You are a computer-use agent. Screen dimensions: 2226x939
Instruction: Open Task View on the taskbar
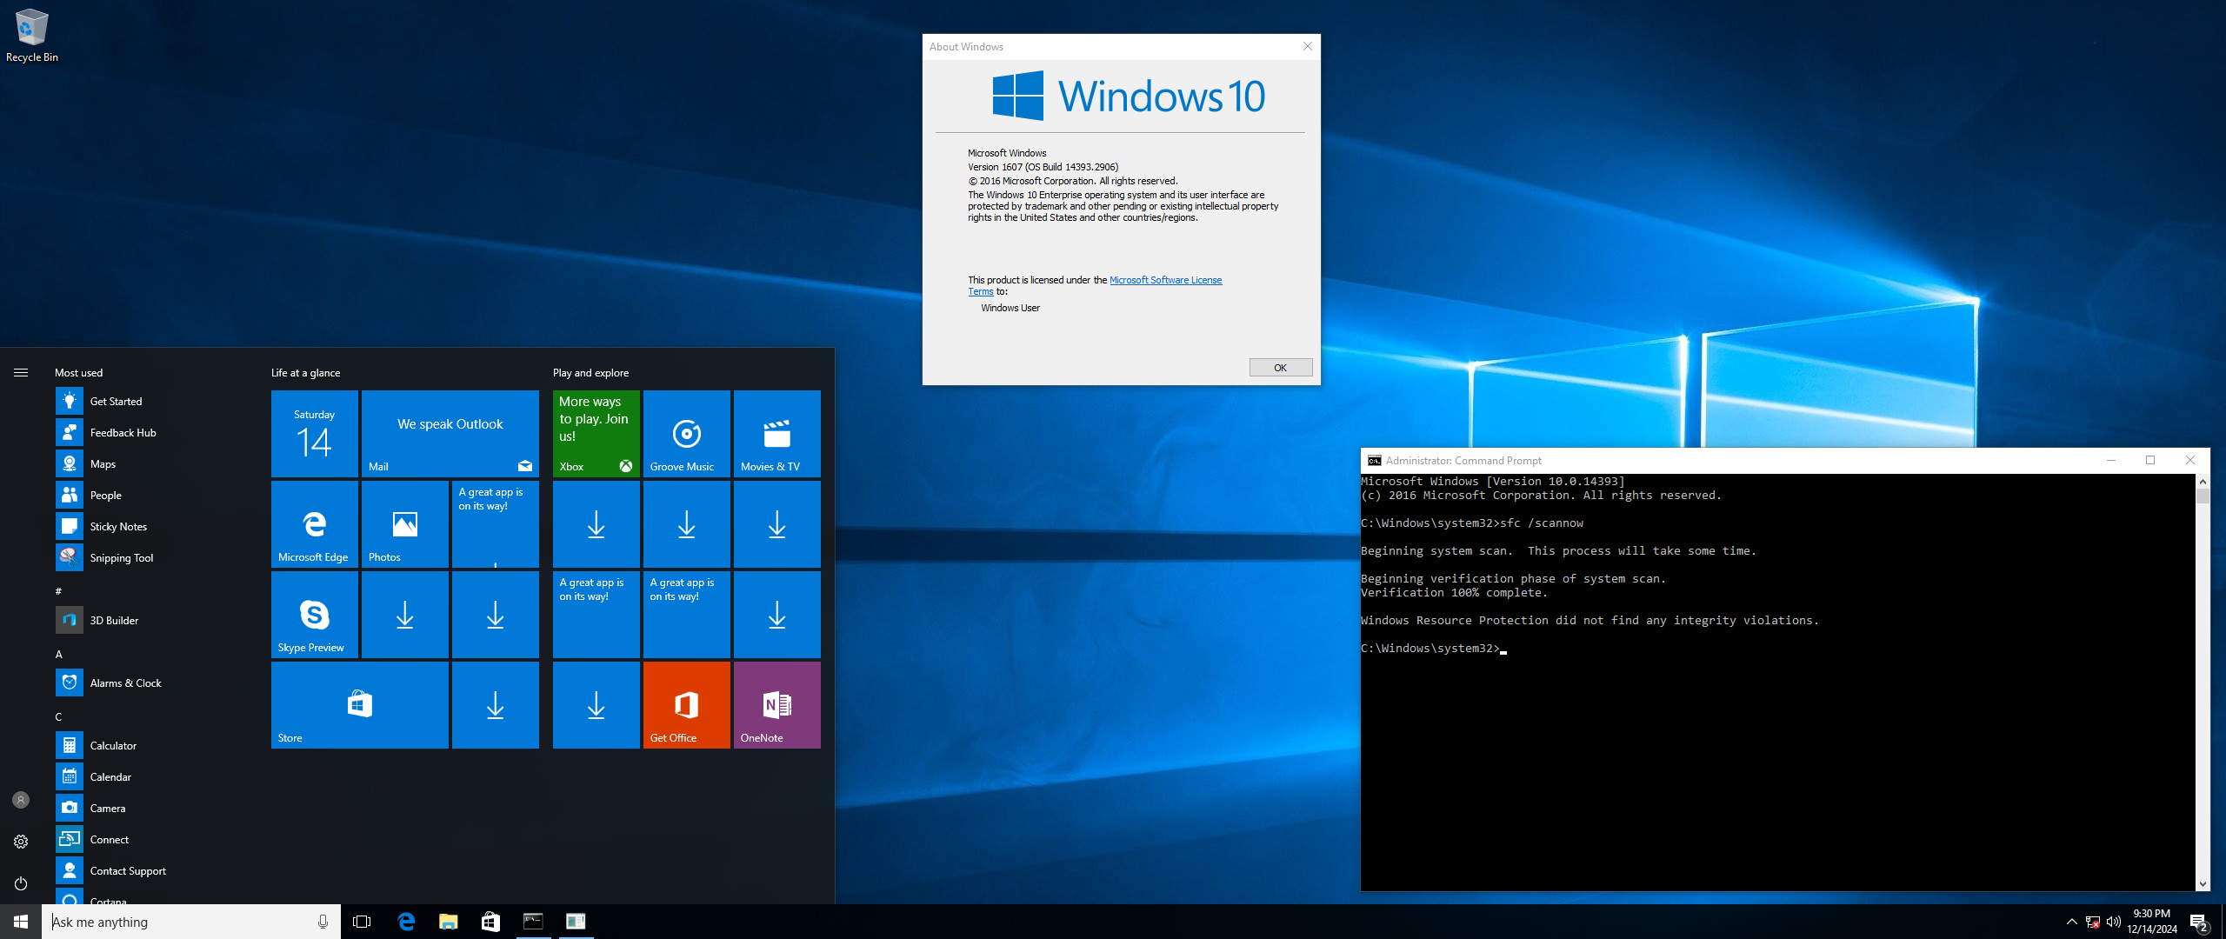[362, 922]
